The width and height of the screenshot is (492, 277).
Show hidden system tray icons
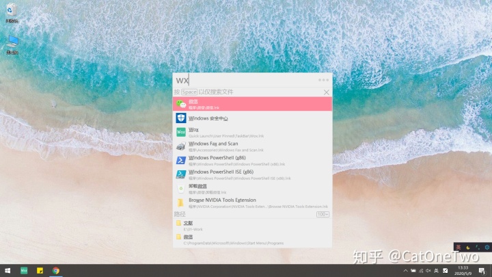pyautogui.click(x=405, y=271)
